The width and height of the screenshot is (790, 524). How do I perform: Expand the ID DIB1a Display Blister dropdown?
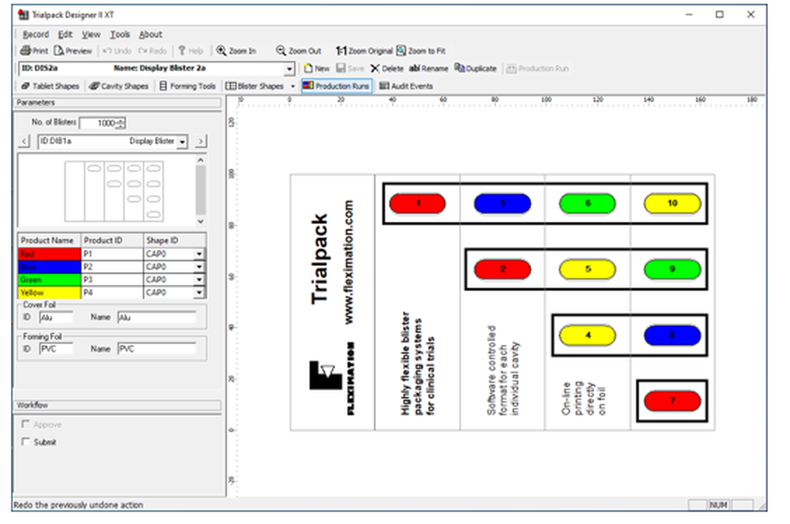point(182,142)
